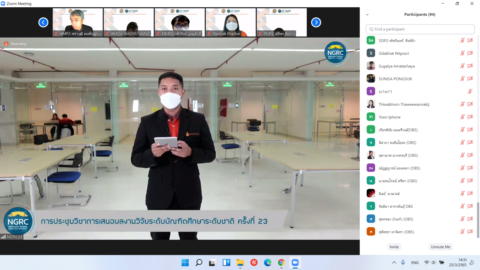Image resolution: width=480 pixels, height=270 pixels.
Task: Toggle video for Thiwabhorn Thaweewannakij
Action: tap(470, 104)
